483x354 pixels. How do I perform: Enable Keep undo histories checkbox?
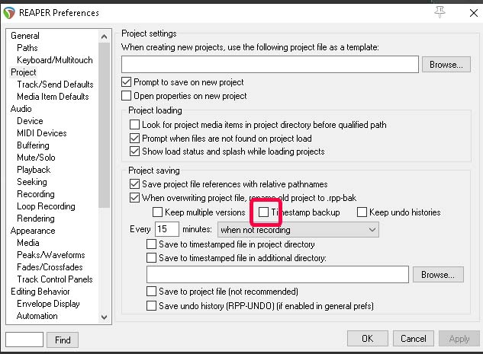click(362, 212)
